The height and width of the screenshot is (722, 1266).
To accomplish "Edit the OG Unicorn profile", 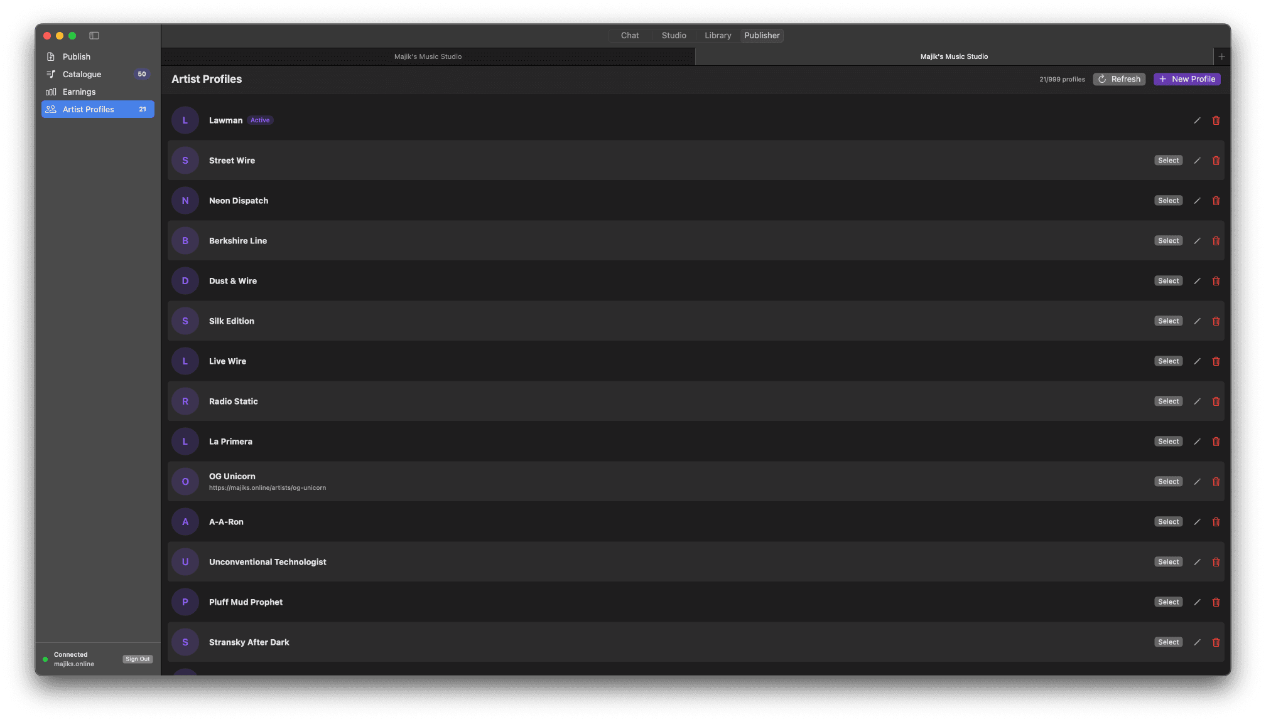I will point(1197,482).
